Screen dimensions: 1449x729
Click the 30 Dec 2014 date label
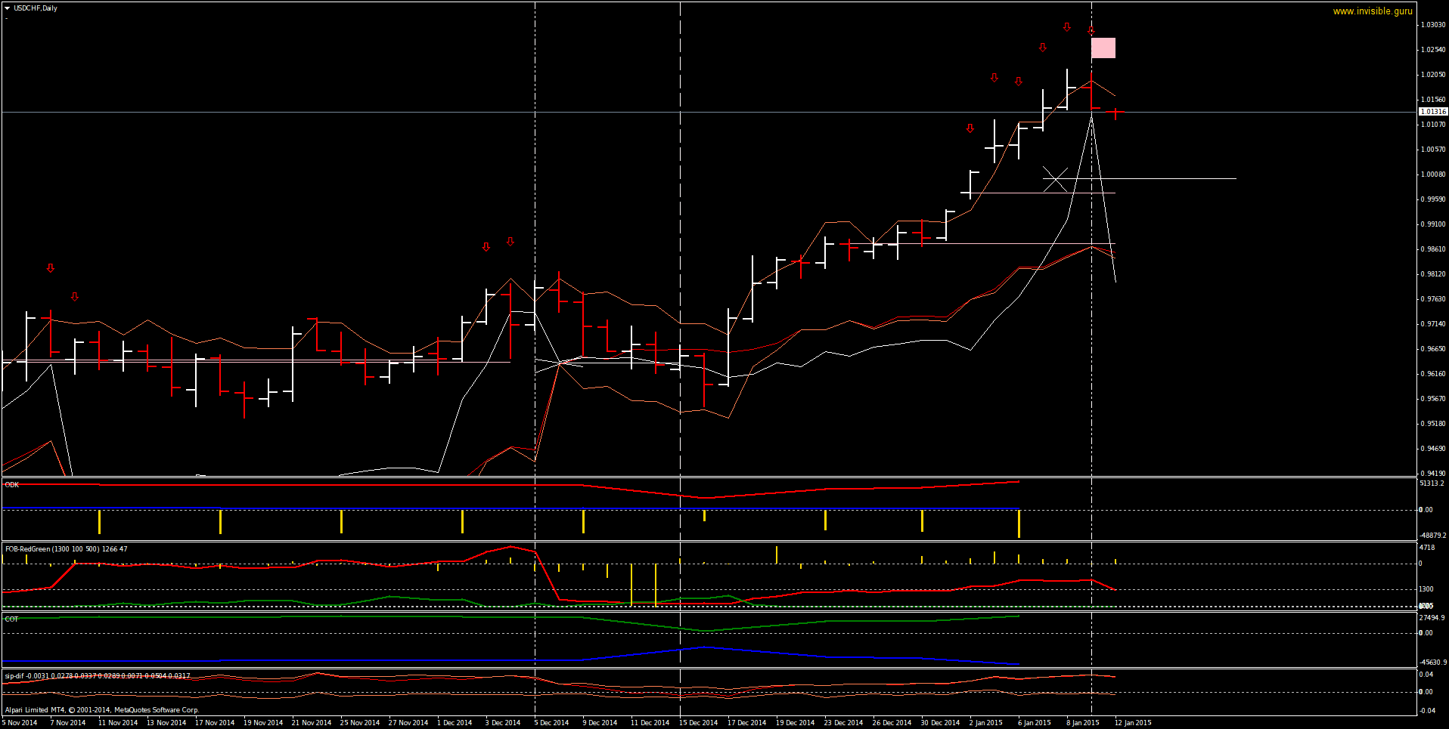tap(941, 723)
